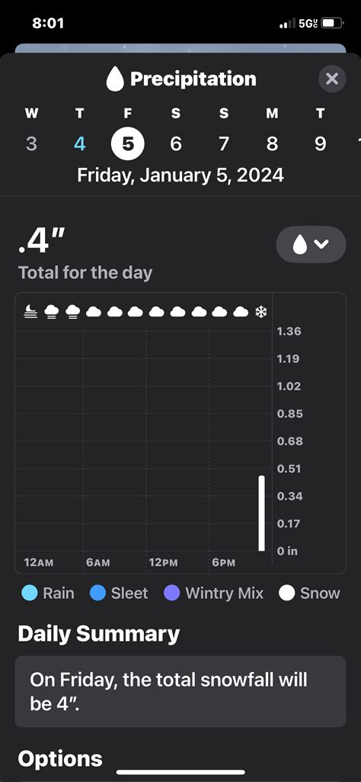Tap the Daily Summary snowfall text card

pos(180,691)
